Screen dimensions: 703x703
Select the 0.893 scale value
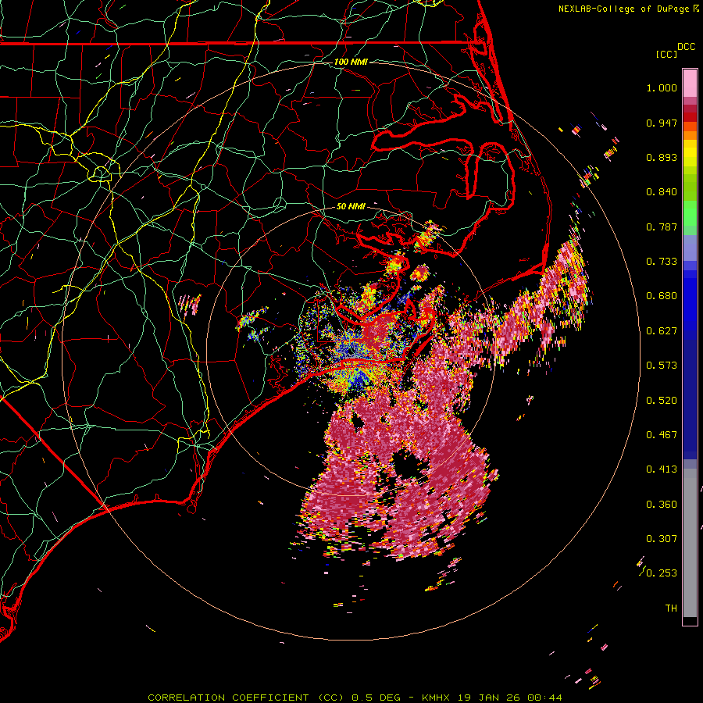[x=662, y=157]
